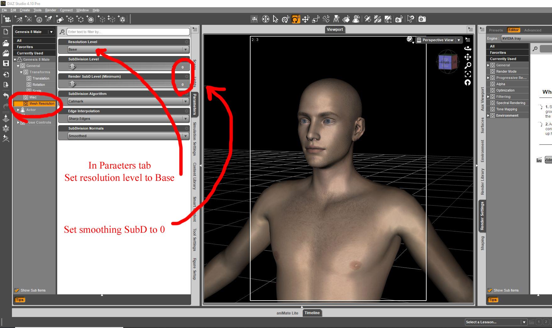Reset the viewport view with the arrow icon
The width and height of the screenshot is (552, 328).
468,82
